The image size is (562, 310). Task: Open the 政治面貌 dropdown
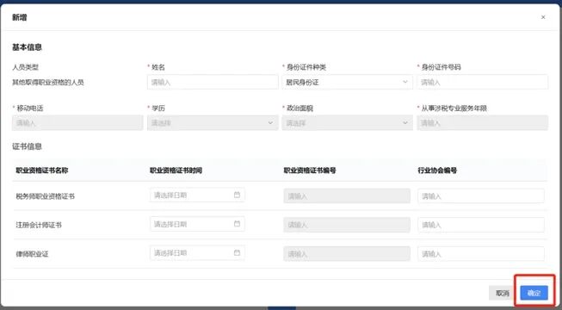pos(347,122)
